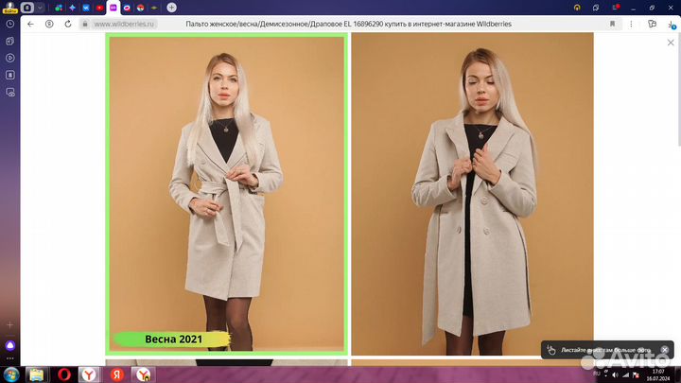
Task: Go back to previous page
Action: tap(30, 24)
